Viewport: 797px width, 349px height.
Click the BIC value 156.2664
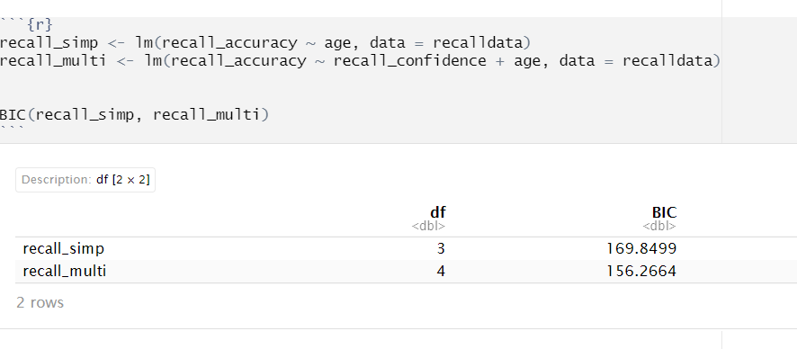tap(641, 272)
